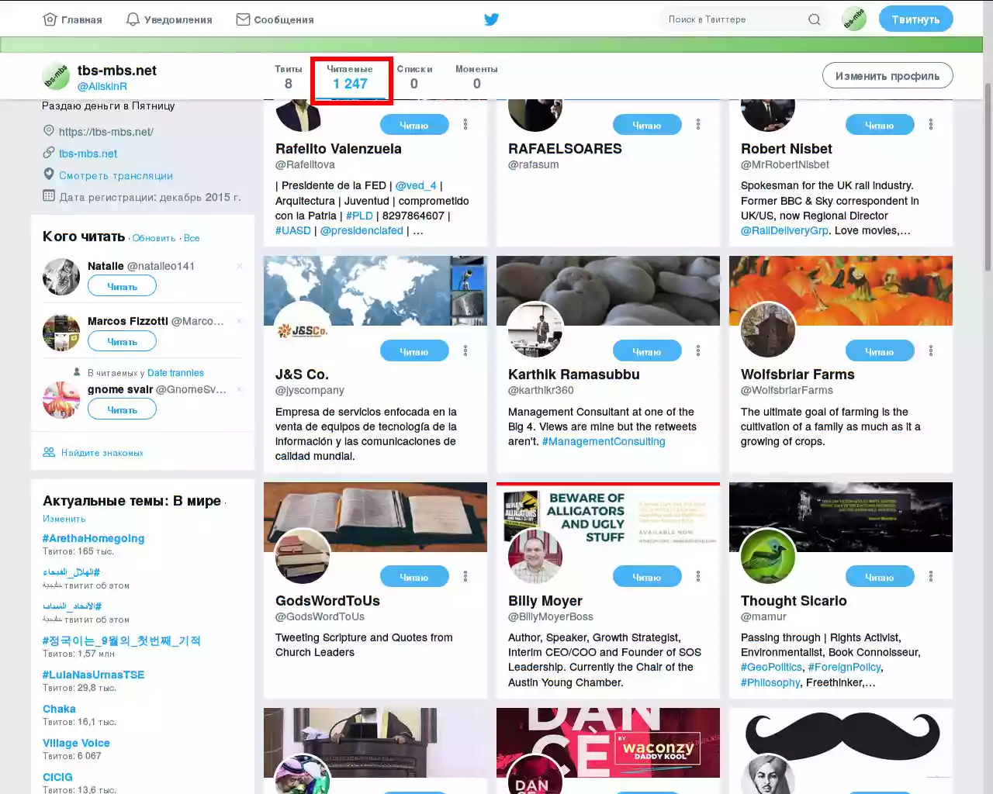
Task: Open the profile avatar menu in the top bar
Action: (x=854, y=19)
